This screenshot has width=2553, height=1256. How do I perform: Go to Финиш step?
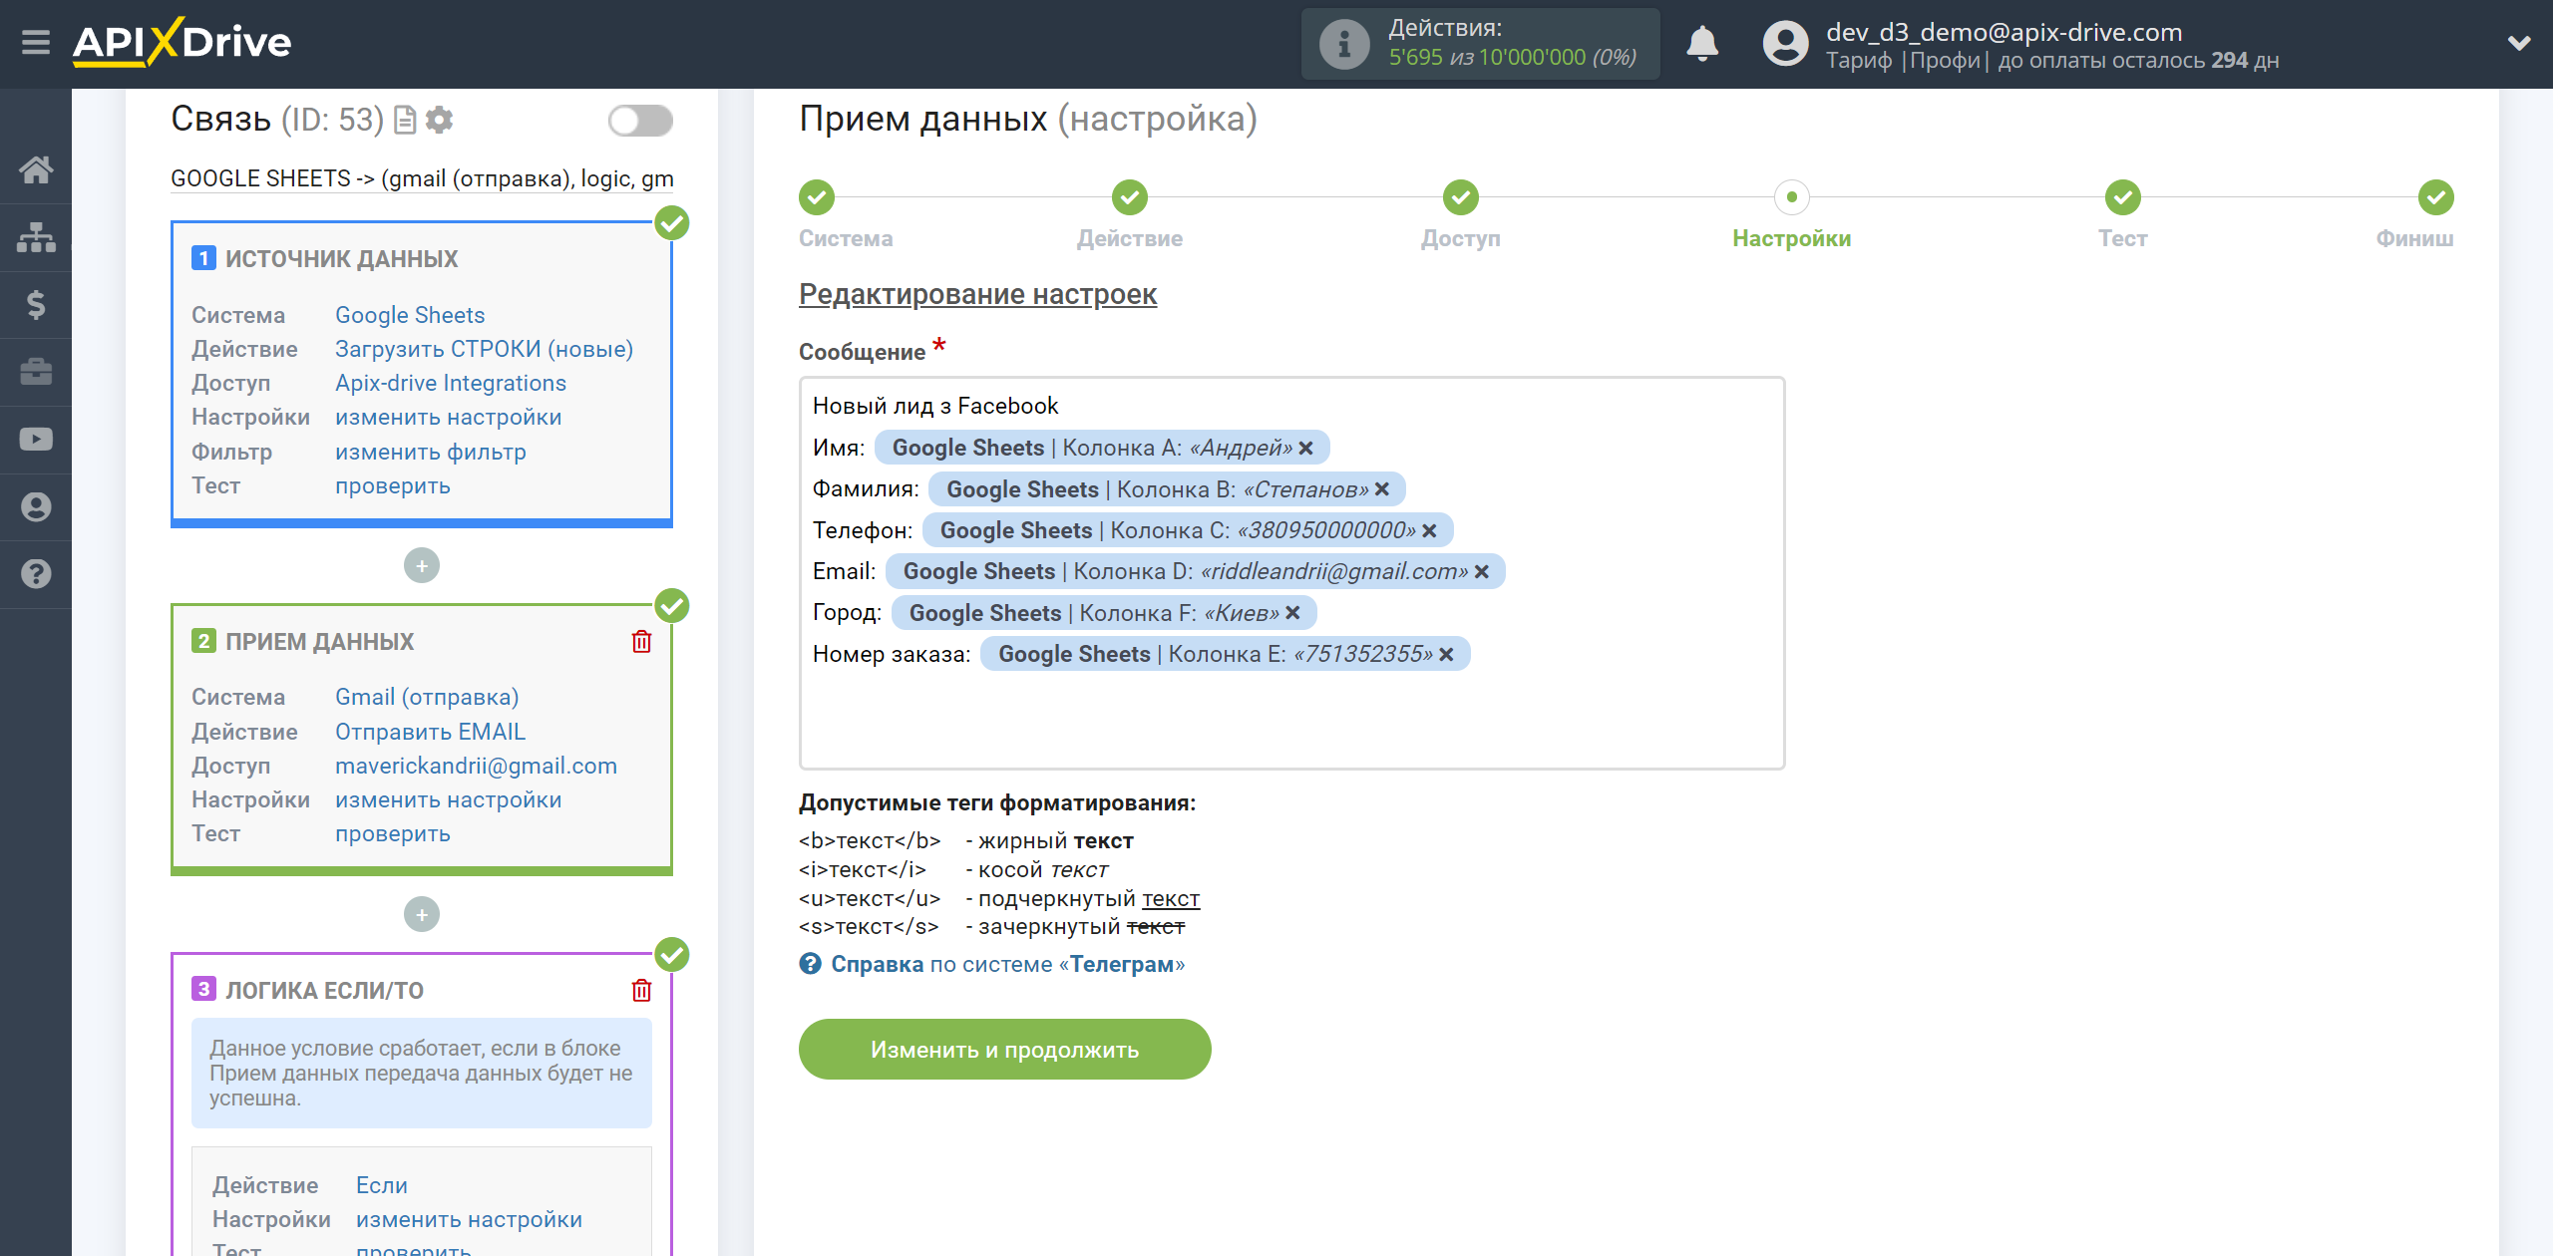(2436, 197)
